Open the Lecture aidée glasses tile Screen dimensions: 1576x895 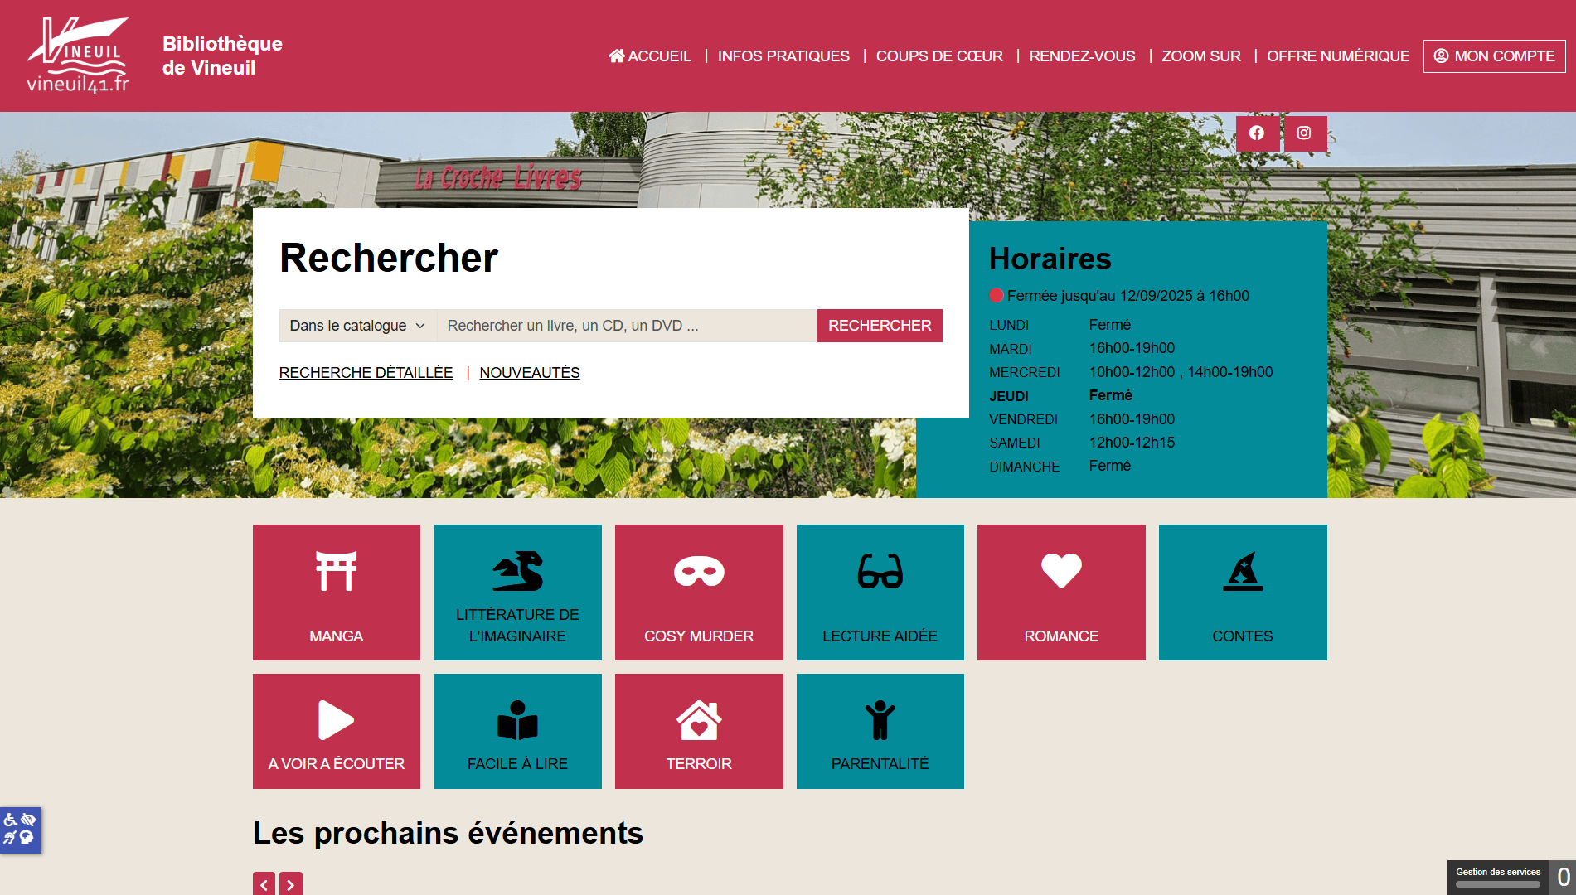(x=880, y=592)
